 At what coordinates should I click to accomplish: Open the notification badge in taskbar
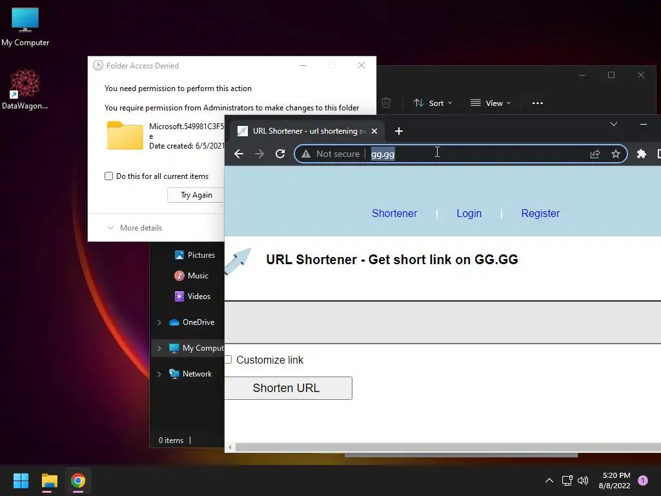[643, 480]
